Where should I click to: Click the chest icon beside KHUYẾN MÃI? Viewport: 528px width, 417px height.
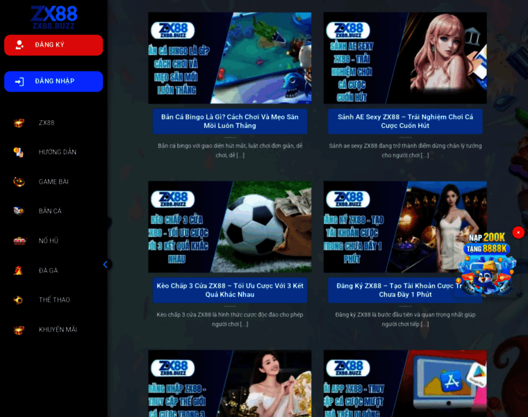pos(19,329)
